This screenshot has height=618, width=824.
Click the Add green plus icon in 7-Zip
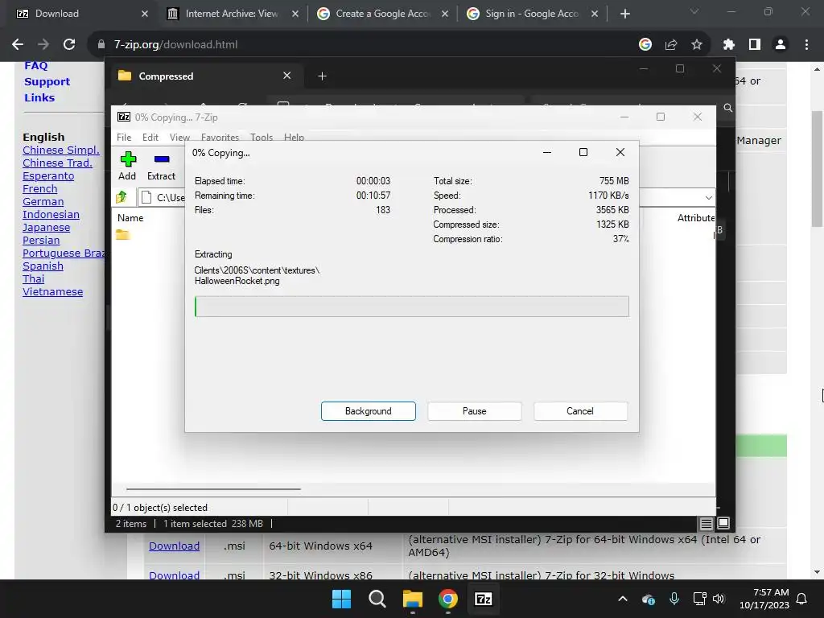128,159
